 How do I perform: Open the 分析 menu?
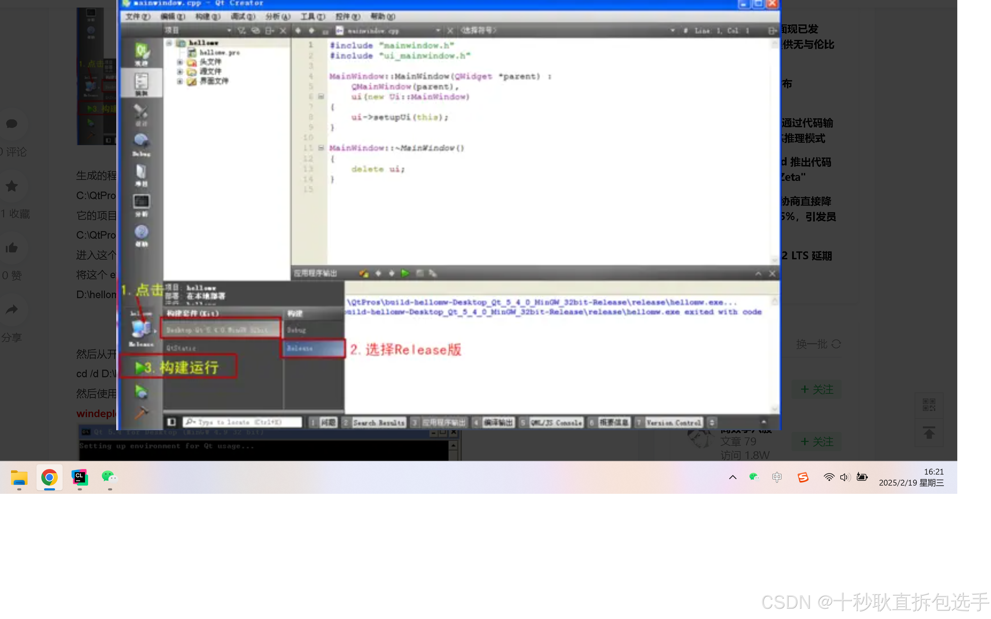tap(278, 17)
